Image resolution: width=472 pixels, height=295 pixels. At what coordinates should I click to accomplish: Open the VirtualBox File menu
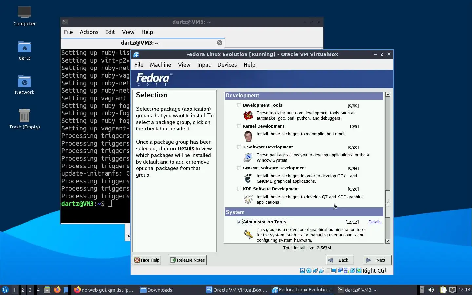point(139,65)
